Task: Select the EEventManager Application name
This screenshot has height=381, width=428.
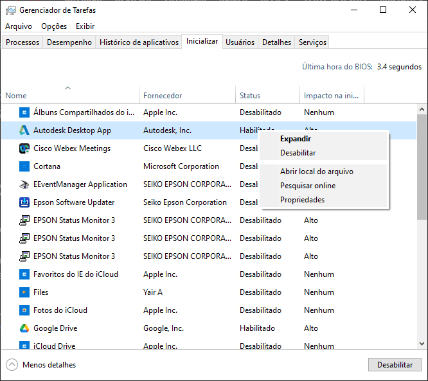Action: 80,184
